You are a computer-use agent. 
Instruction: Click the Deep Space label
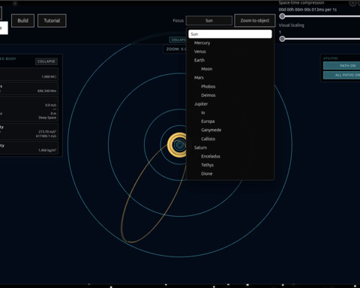pyautogui.click(x=47, y=118)
